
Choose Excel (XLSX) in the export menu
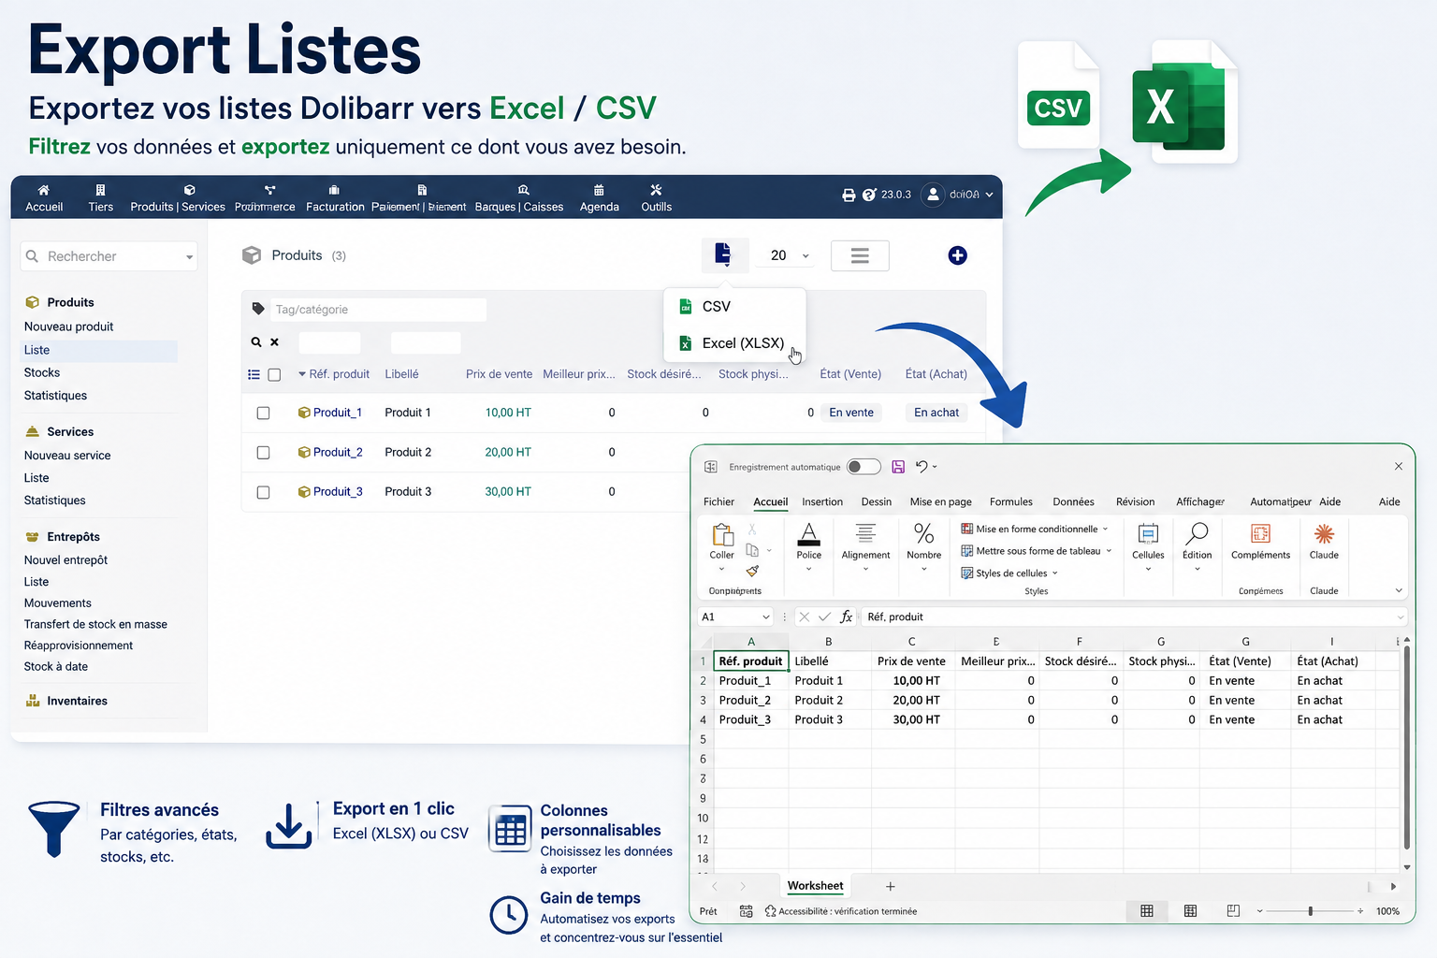(734, 343)
